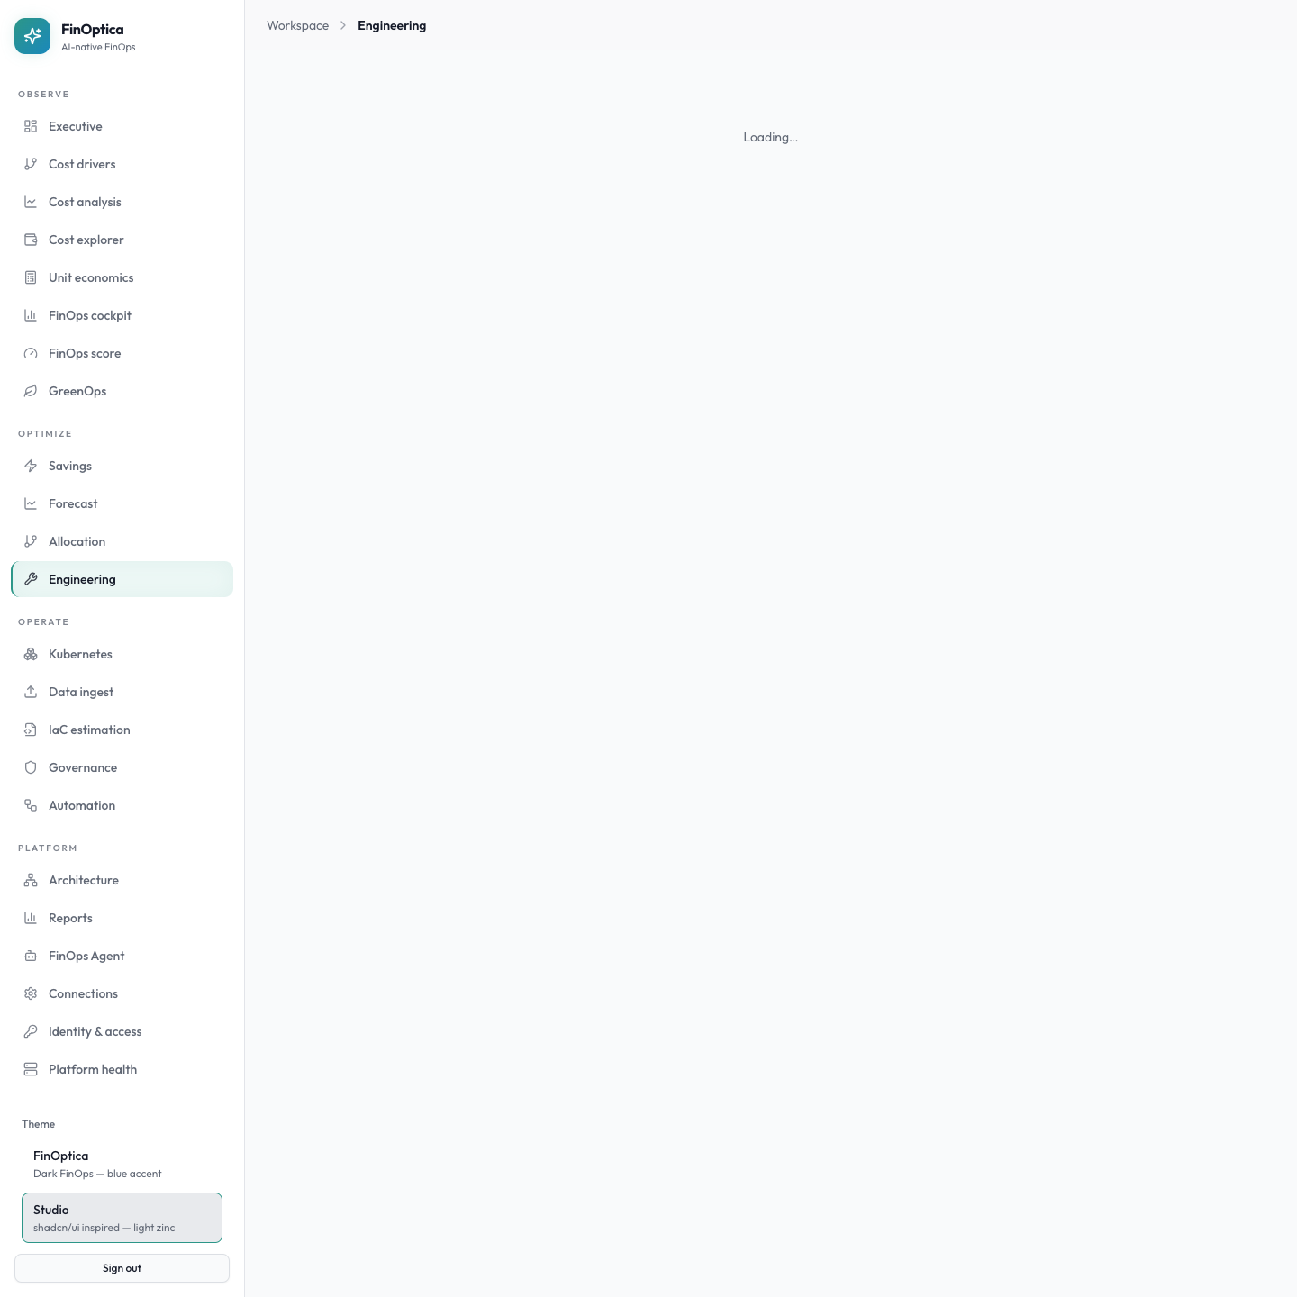
Task: Click the Sign out button
Action: click(122, 1268)
